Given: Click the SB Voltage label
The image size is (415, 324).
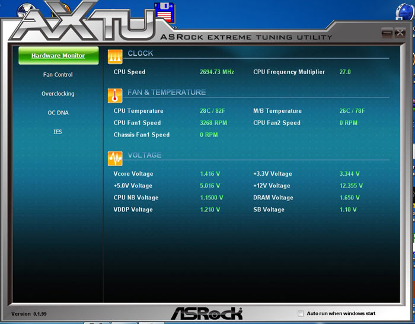Looking at the screenshot, I should tap(269, 209).
